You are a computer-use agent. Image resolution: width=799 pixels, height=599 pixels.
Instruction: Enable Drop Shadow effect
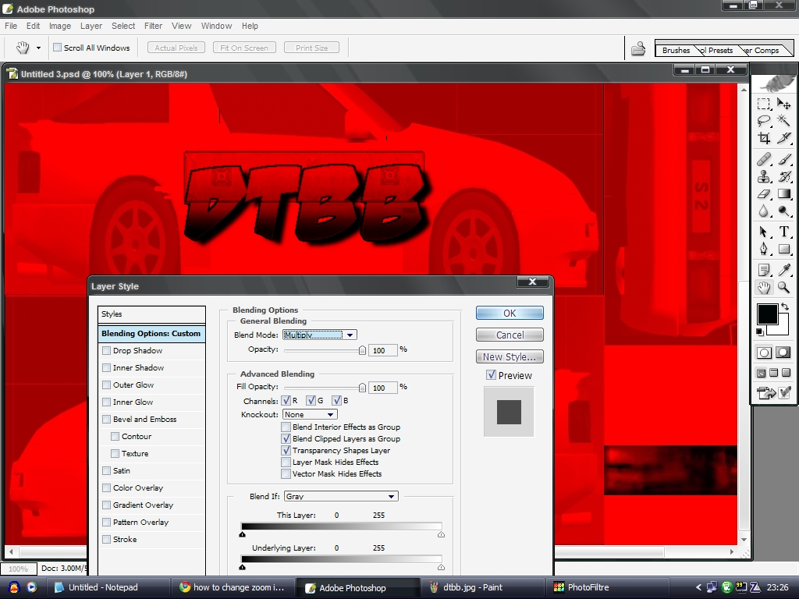point(106,350)
